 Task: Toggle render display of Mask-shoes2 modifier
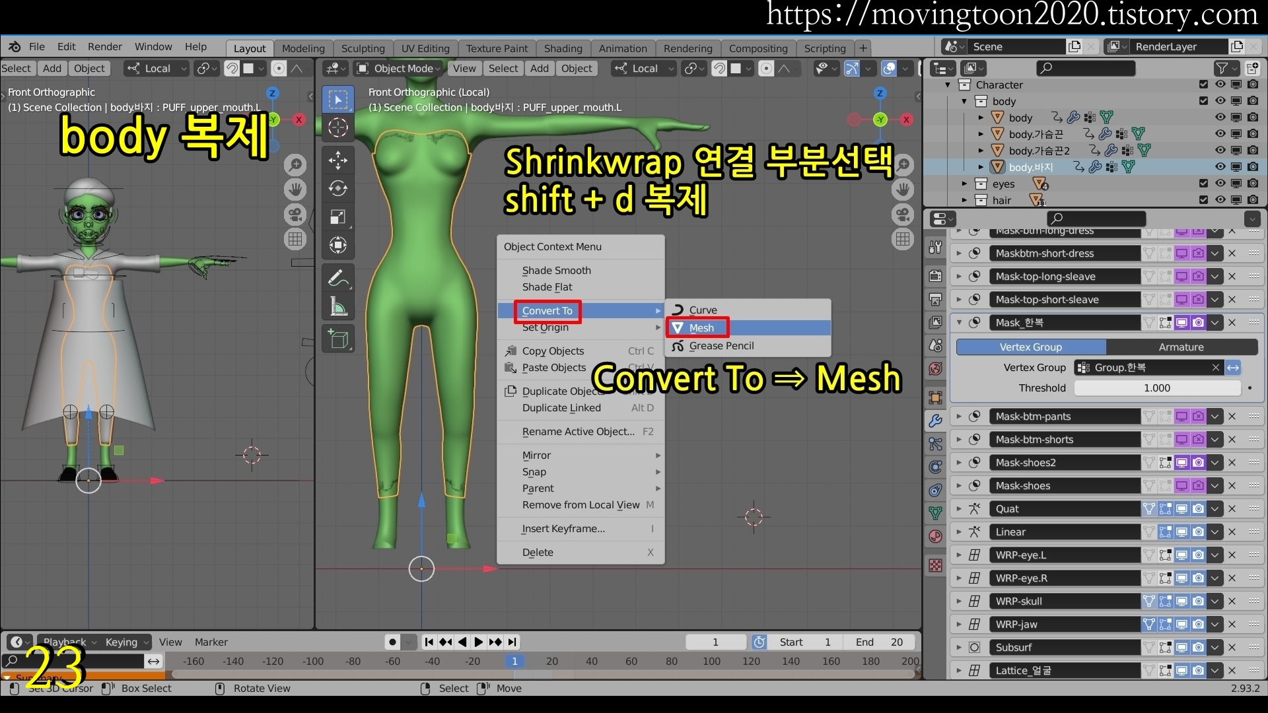[1198, 463]
